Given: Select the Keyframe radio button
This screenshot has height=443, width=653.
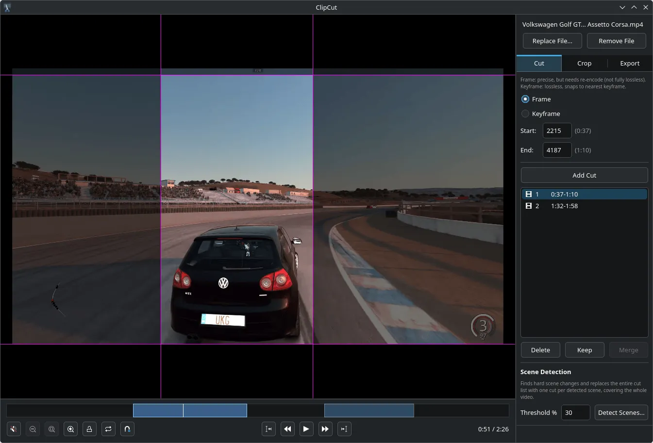Looking at the screenshot, I should 525,114.
